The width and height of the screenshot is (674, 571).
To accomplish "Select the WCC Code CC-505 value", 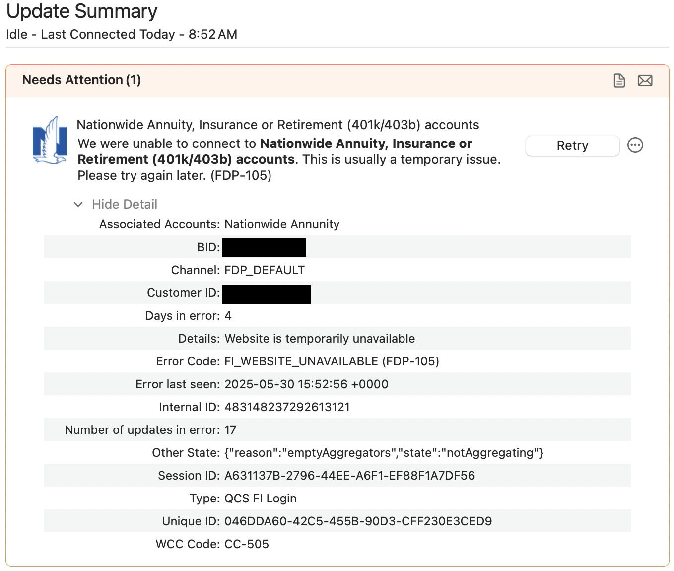I will pyautogui.click(x=247, y=544).
